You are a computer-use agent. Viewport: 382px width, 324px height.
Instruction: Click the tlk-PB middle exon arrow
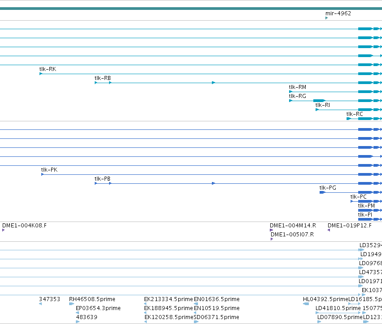[x=213, y=183]
